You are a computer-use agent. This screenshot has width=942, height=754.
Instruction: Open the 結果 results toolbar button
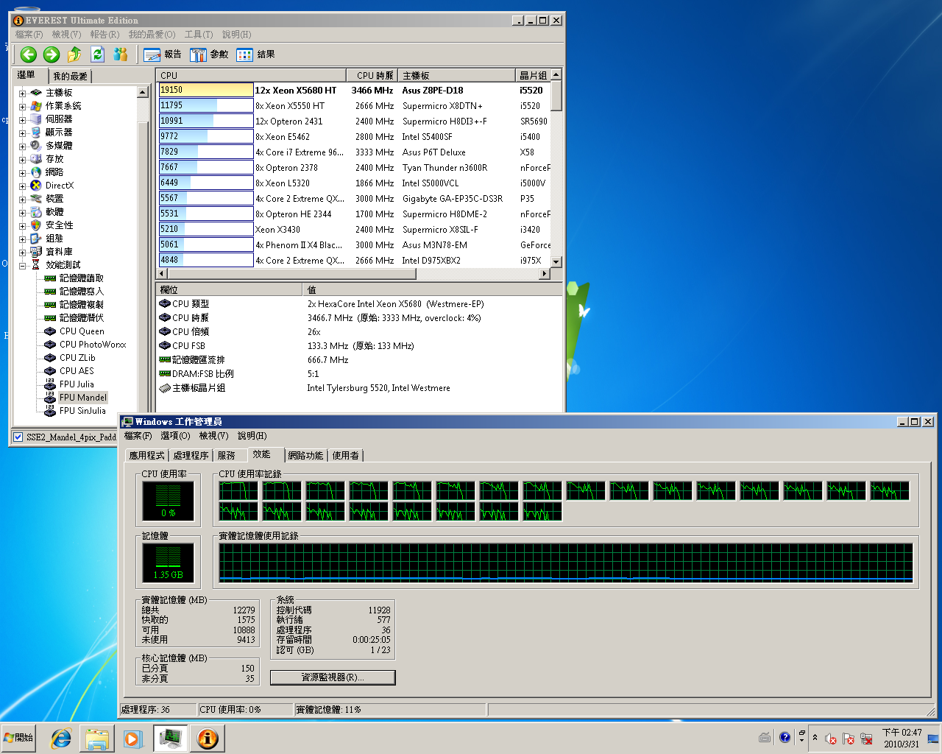pyautogui.click(x=255, y=54)
